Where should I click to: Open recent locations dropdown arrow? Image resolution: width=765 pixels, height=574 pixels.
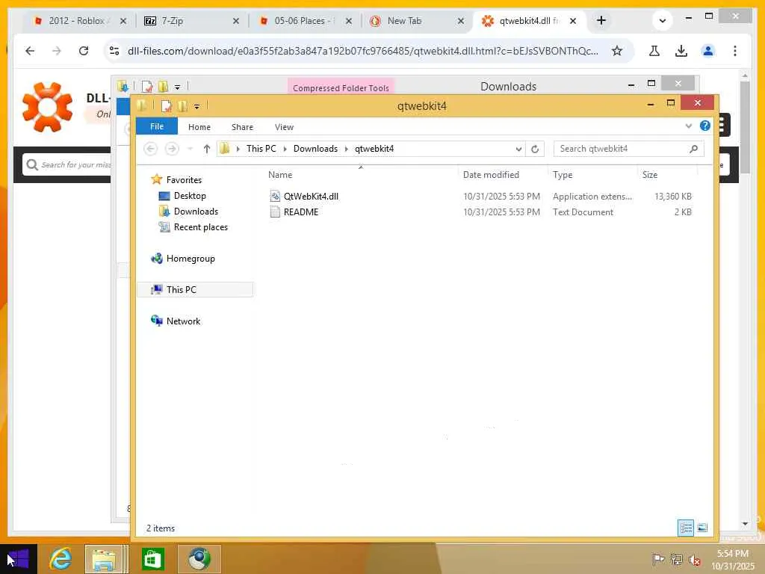pyautogui.click(x=191, y=149)
